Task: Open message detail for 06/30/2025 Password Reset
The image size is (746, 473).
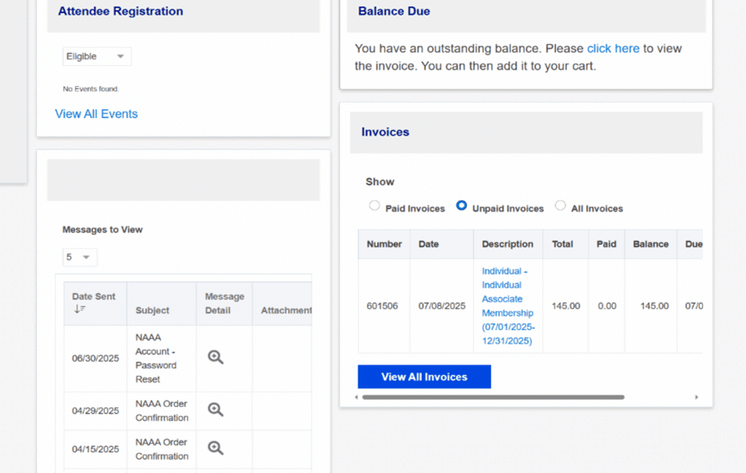Action: click(x=216, y=357)
